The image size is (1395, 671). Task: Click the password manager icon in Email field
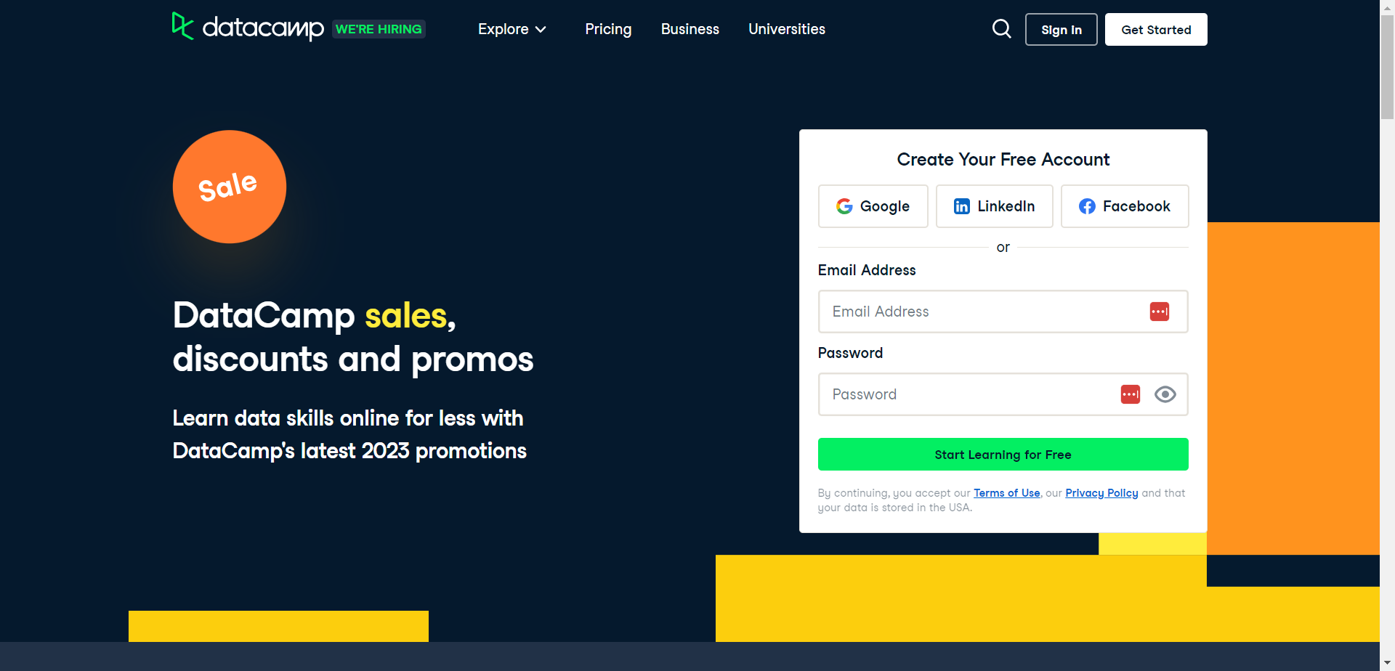(x=1159, y=312)
